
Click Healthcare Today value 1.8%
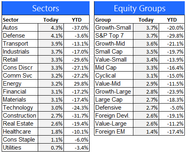(x=51, y=132)
